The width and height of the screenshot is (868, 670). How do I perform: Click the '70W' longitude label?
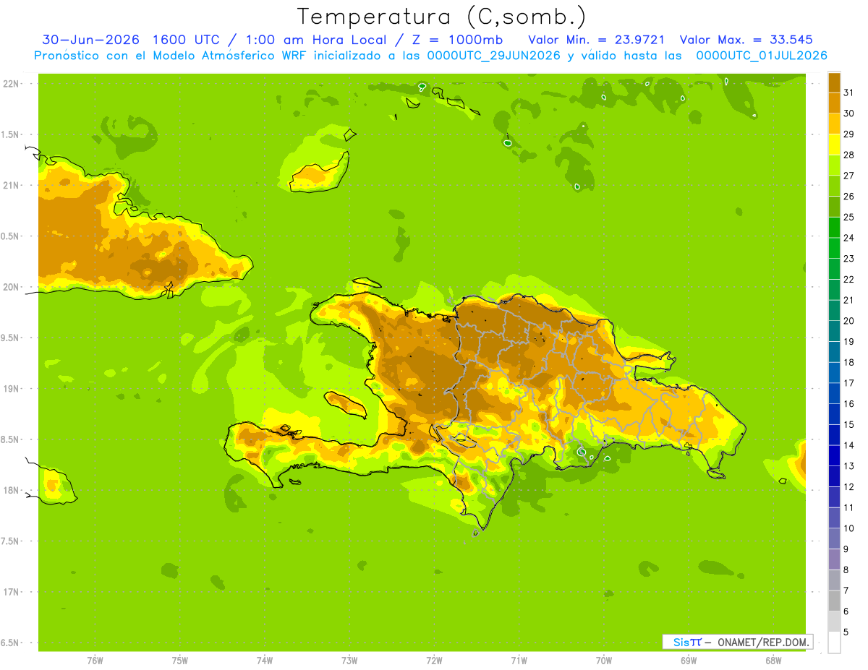(x=604, y=661)
